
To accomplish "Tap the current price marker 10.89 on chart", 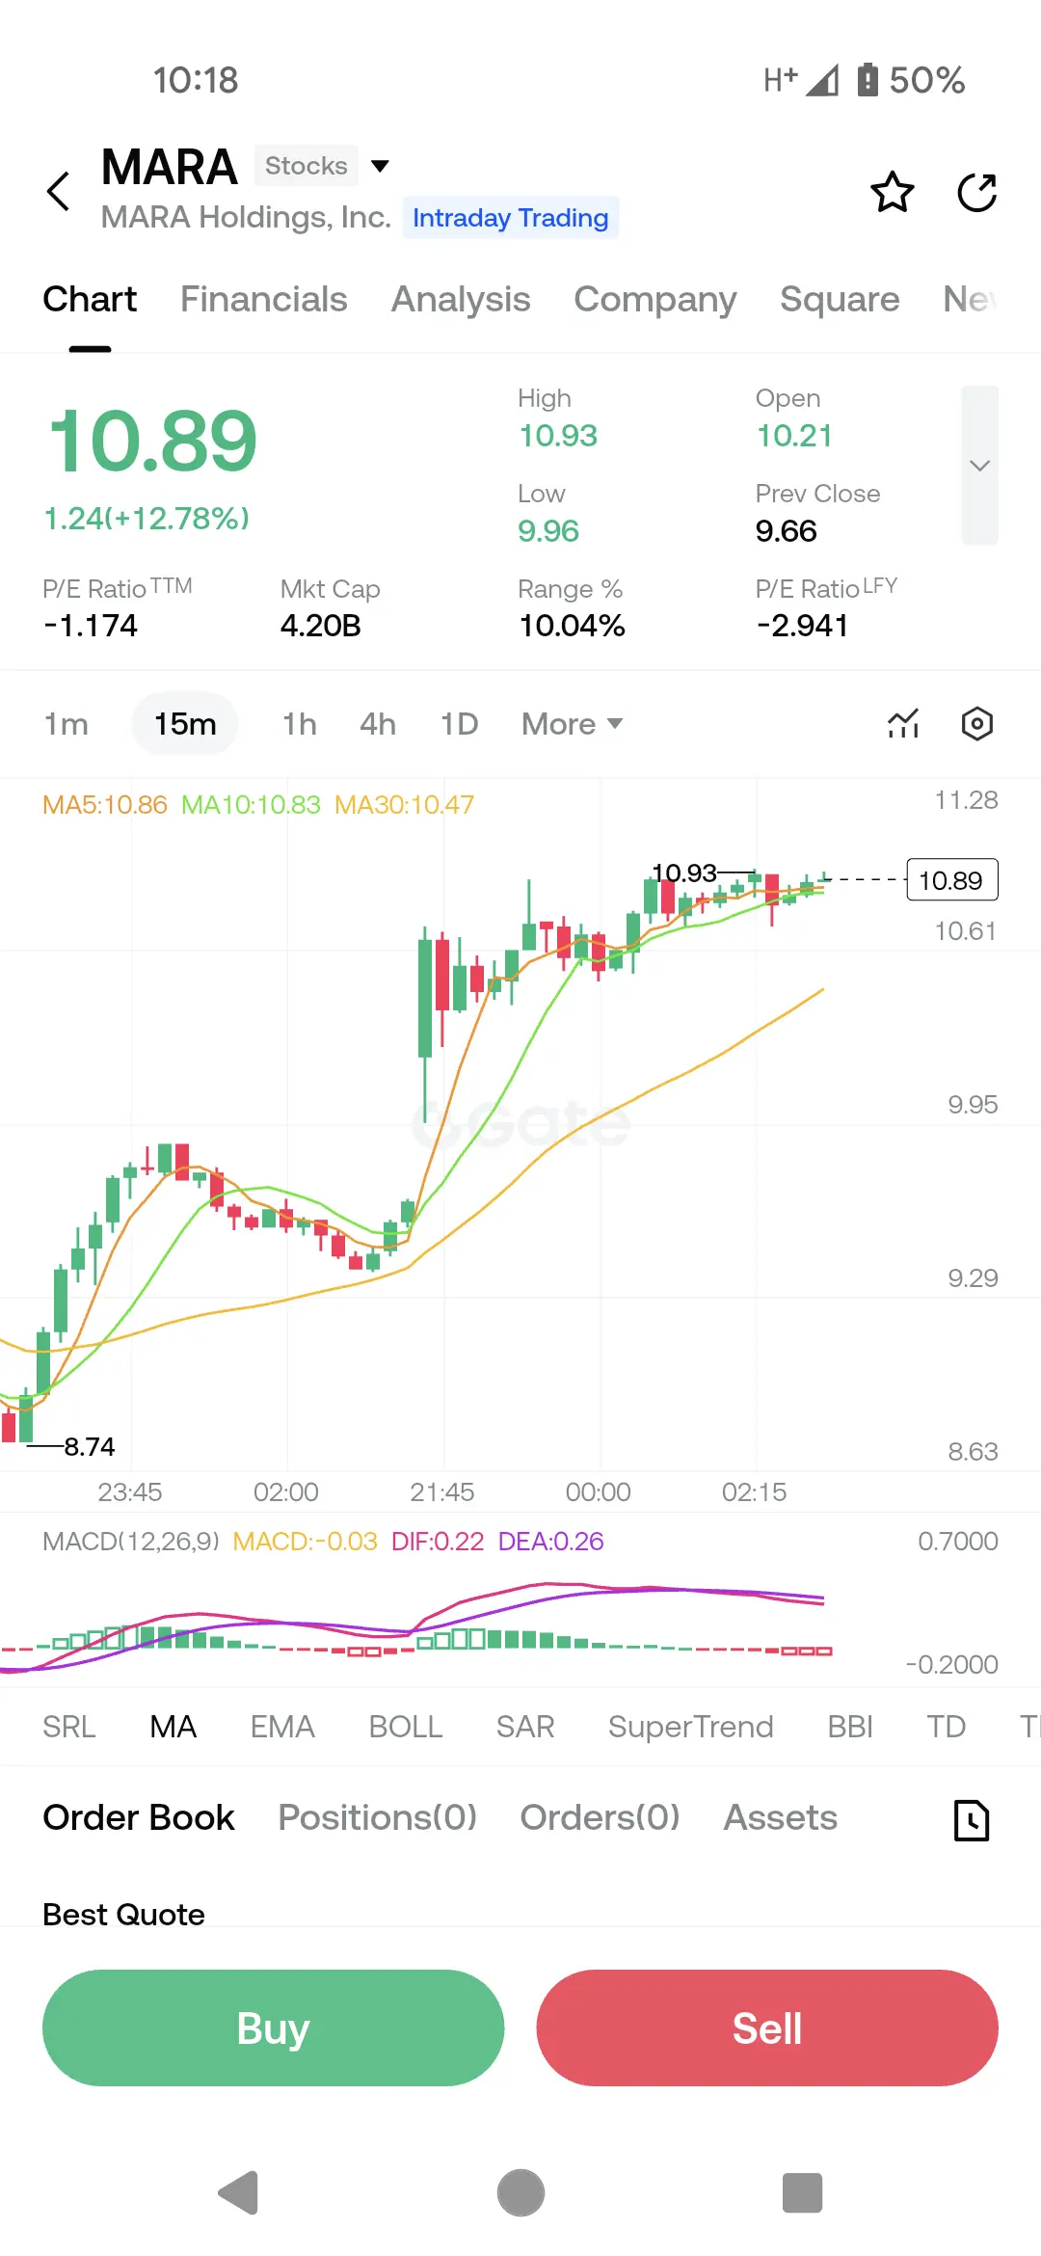I will click(951, 879).
